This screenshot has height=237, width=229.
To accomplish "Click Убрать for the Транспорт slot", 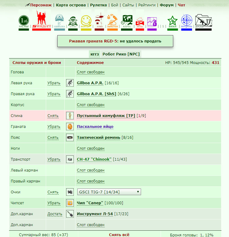I will click(54, 159).
